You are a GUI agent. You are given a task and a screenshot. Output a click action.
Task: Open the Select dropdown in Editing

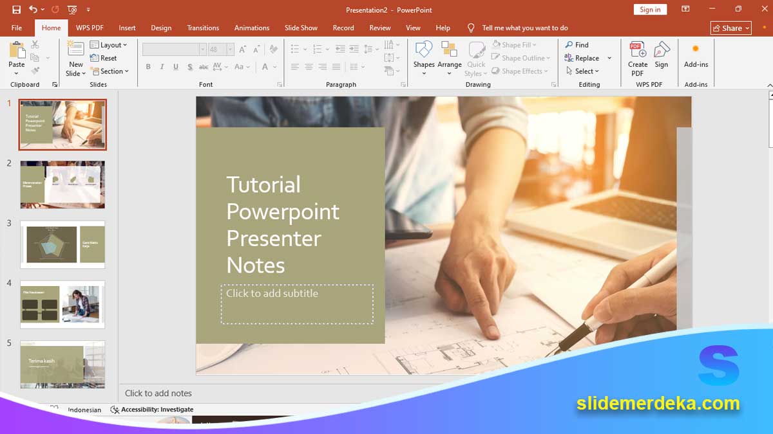tap(582, 71)
